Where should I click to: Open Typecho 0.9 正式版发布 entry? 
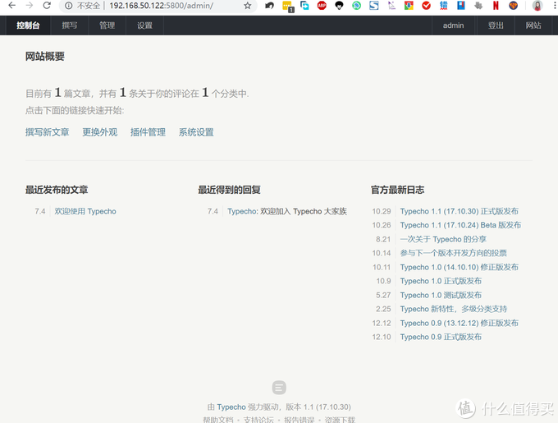pyautogui.click(x=441, y=337)
